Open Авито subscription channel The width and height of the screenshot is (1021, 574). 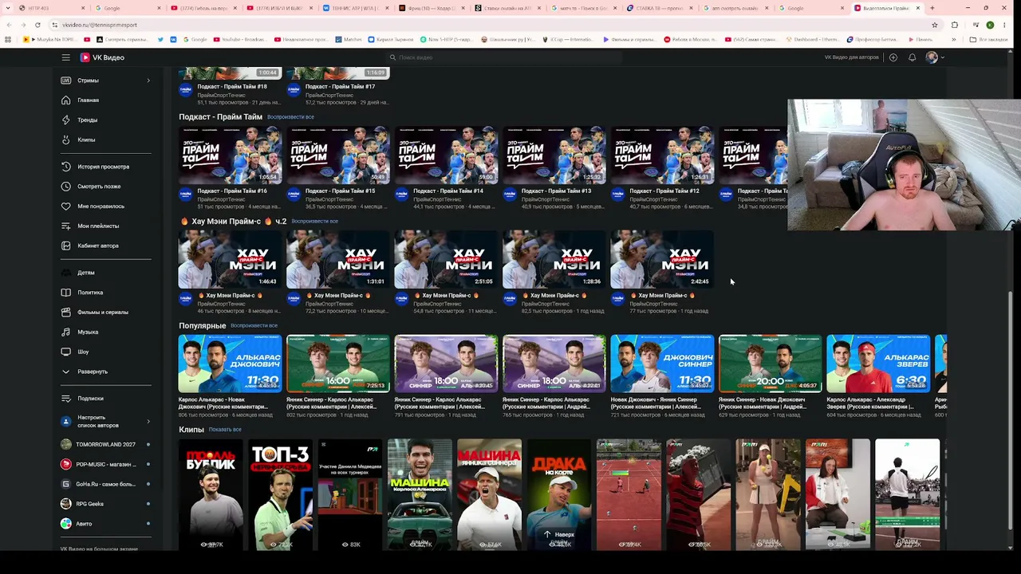pos(106,524)
